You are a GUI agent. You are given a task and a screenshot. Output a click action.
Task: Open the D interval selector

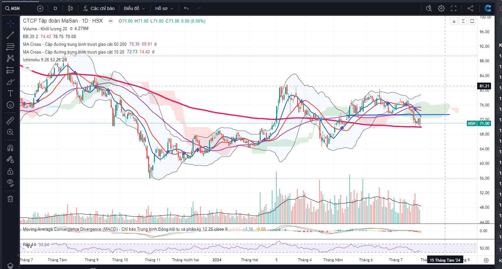[x=55, y=8]
